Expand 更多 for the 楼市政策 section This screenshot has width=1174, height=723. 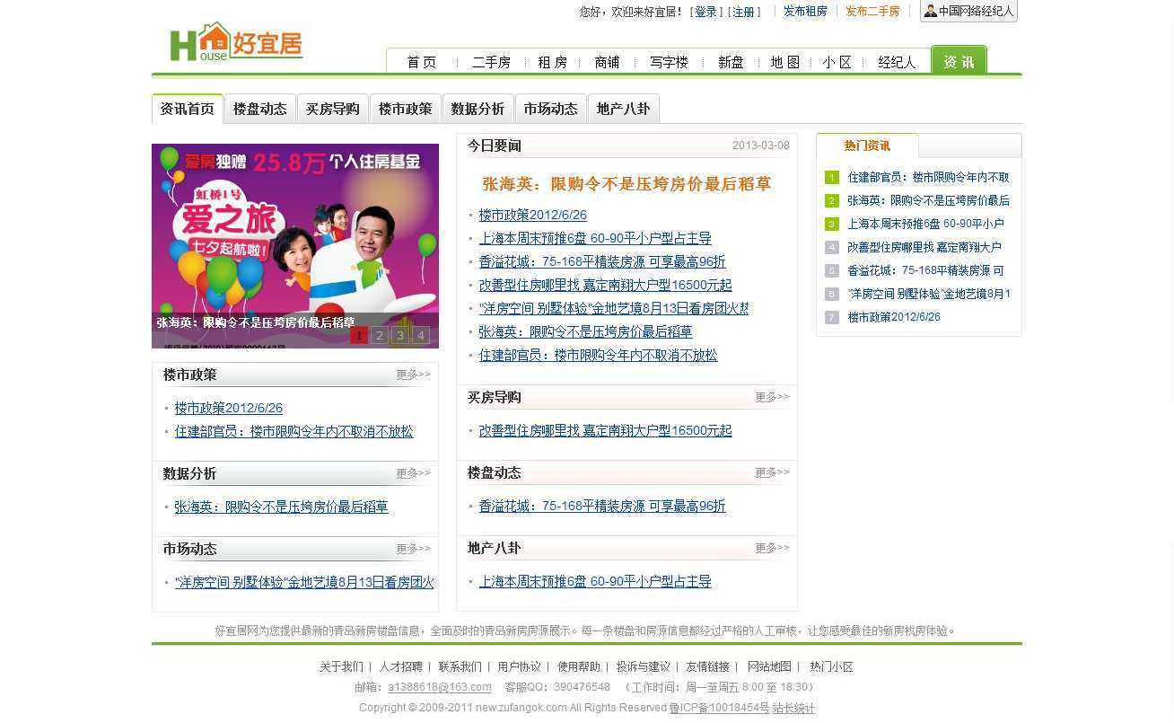pos(414,375)
